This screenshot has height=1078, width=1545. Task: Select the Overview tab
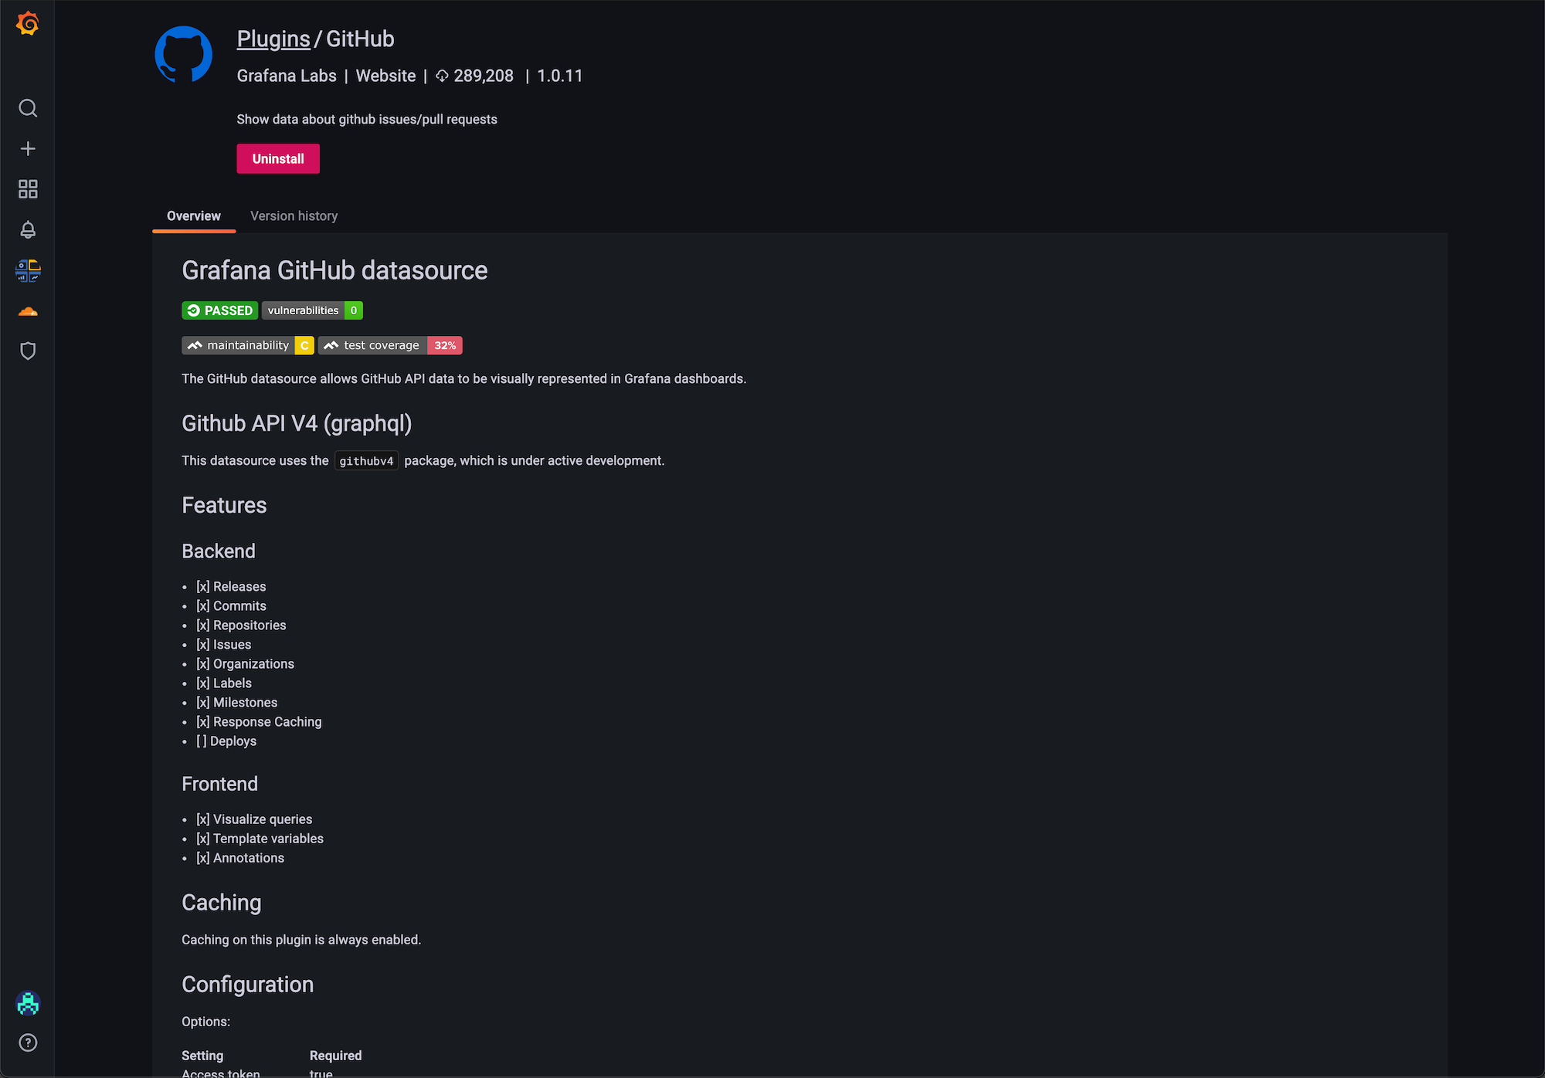(193, 215)
